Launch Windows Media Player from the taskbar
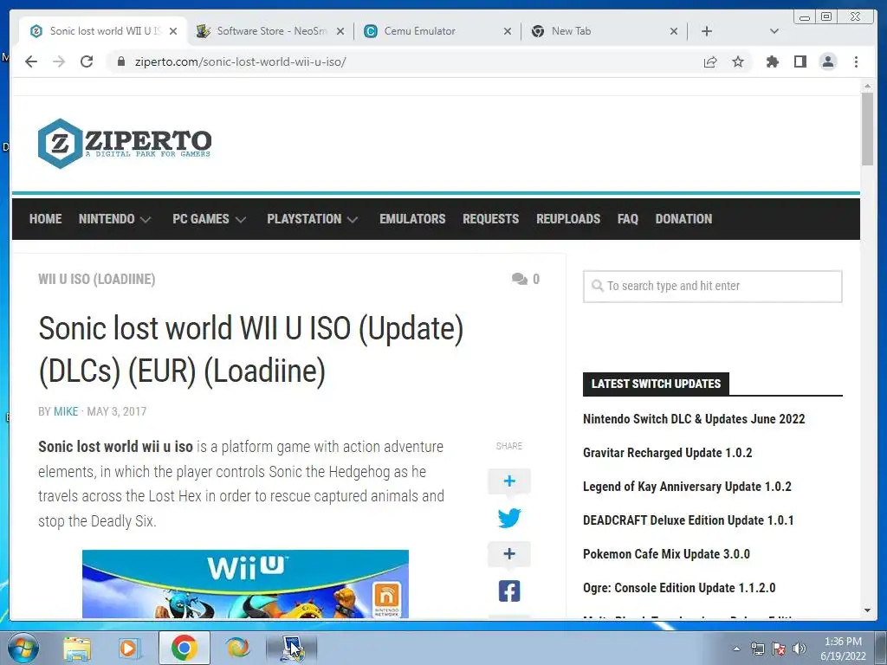Screen dimensions: 887x665 point(128,648)
